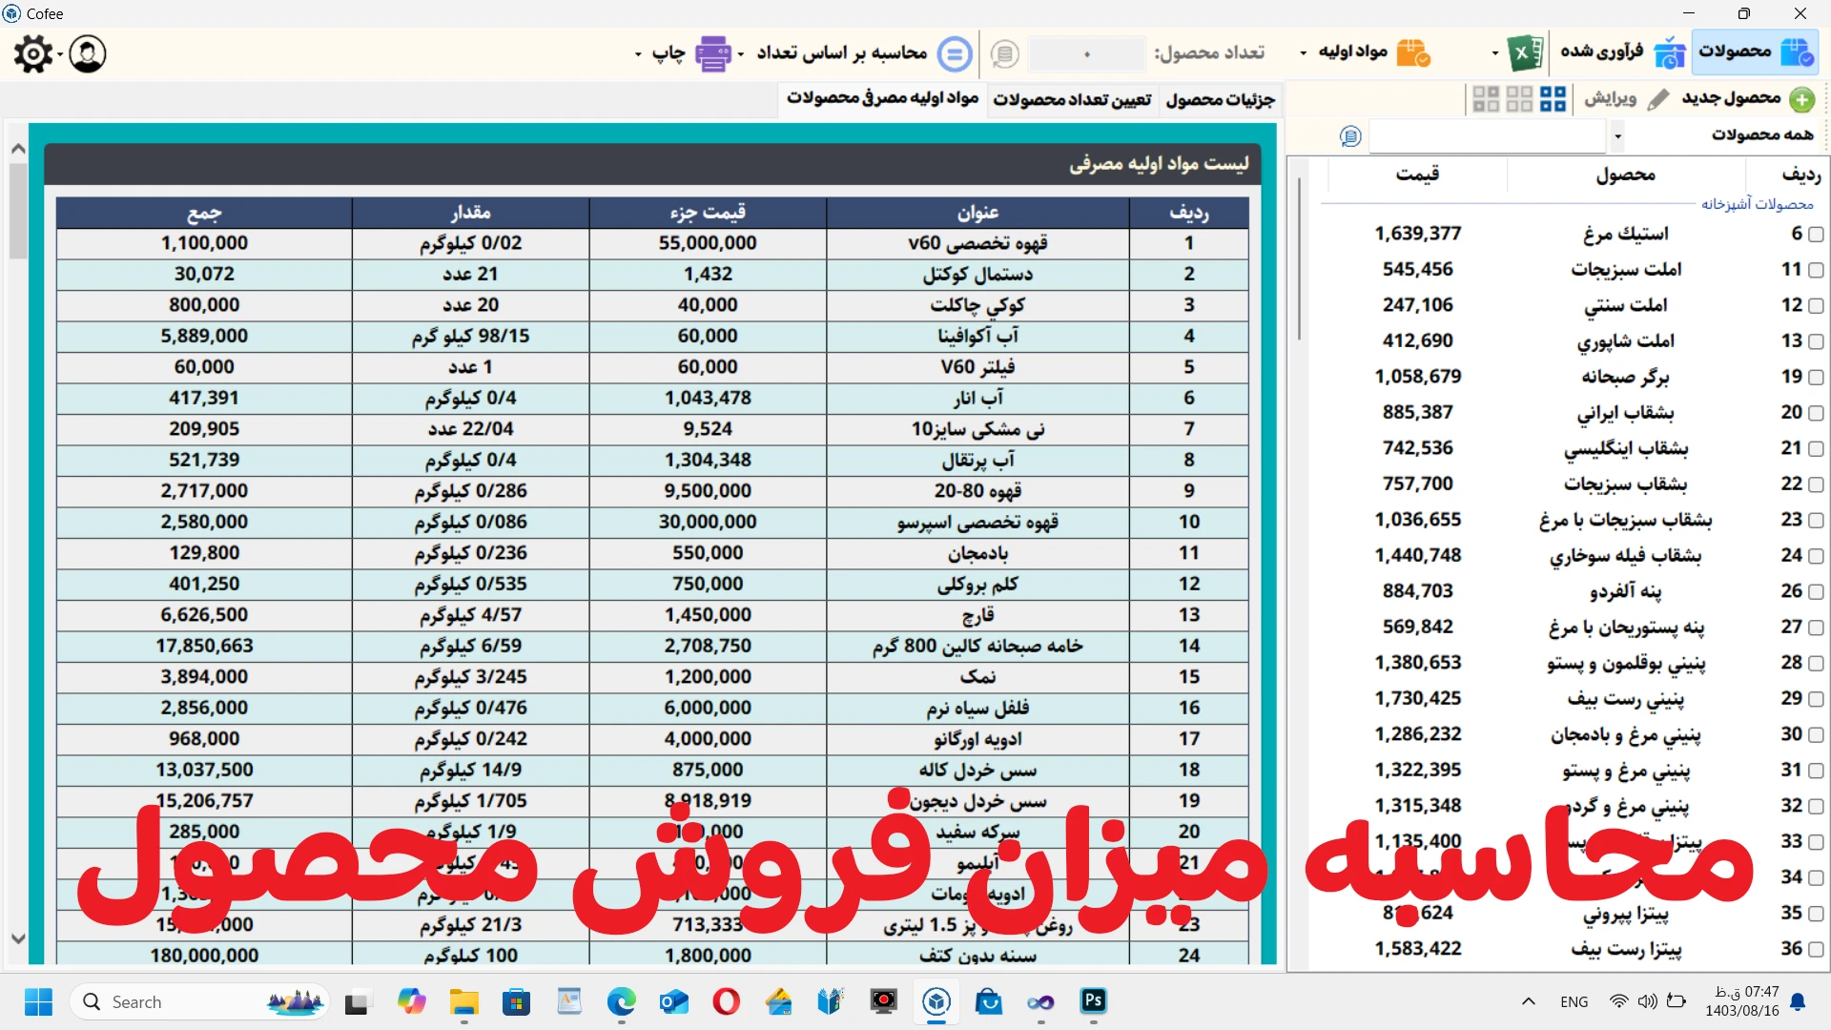Viewport: 1831px width, 1030px height.
Task: Tick checkbox for product 12 املت سنتي
Action: tap(1816, 306)
